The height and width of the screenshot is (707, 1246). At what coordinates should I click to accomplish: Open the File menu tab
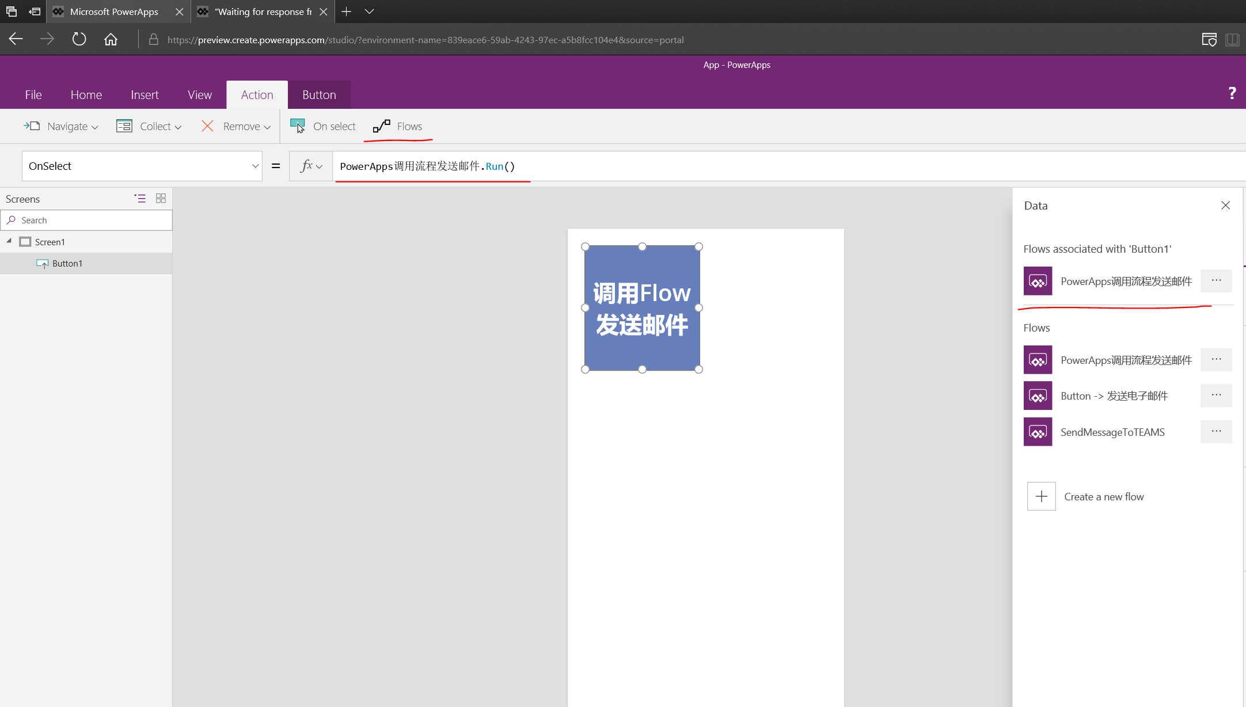[33, 95]
